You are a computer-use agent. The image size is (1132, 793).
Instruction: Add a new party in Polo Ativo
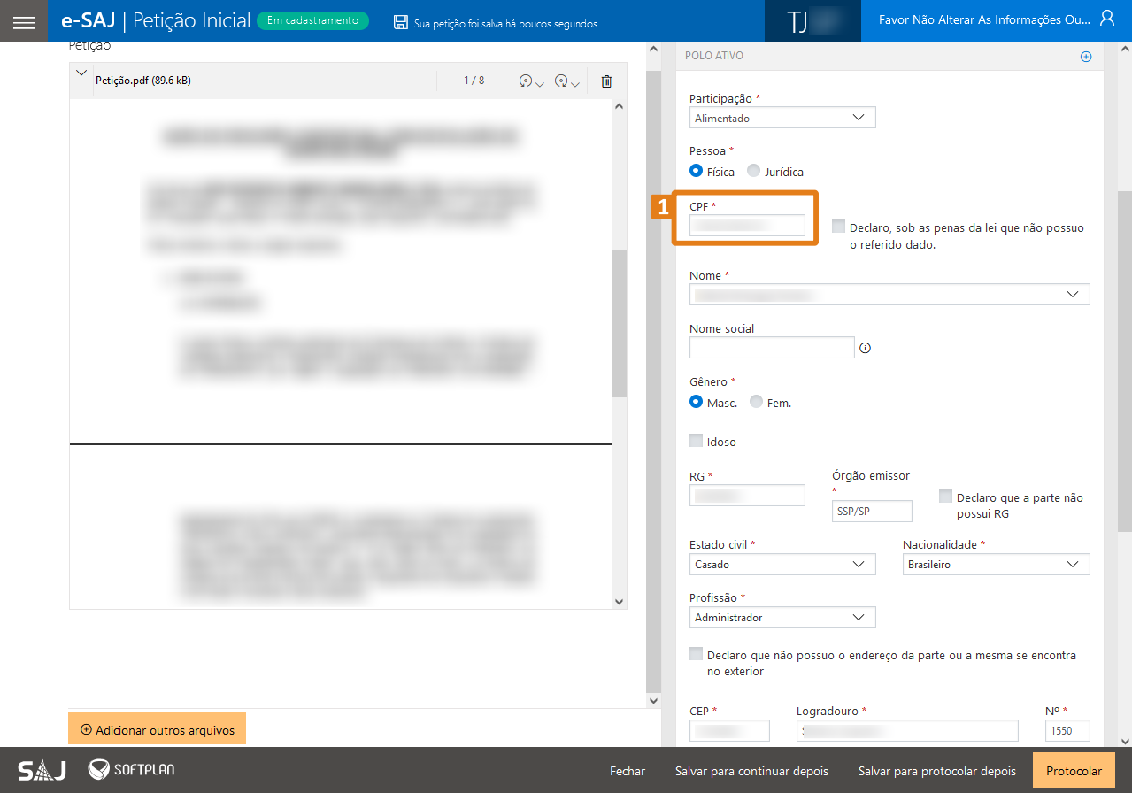1086,57
